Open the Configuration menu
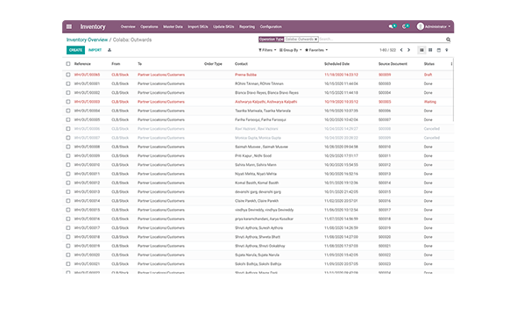Viewport: 517px width, 316px height. coord(271,26)
